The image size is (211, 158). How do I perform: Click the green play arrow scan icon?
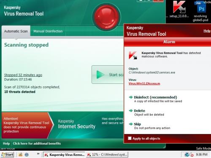tap(100, 75)
